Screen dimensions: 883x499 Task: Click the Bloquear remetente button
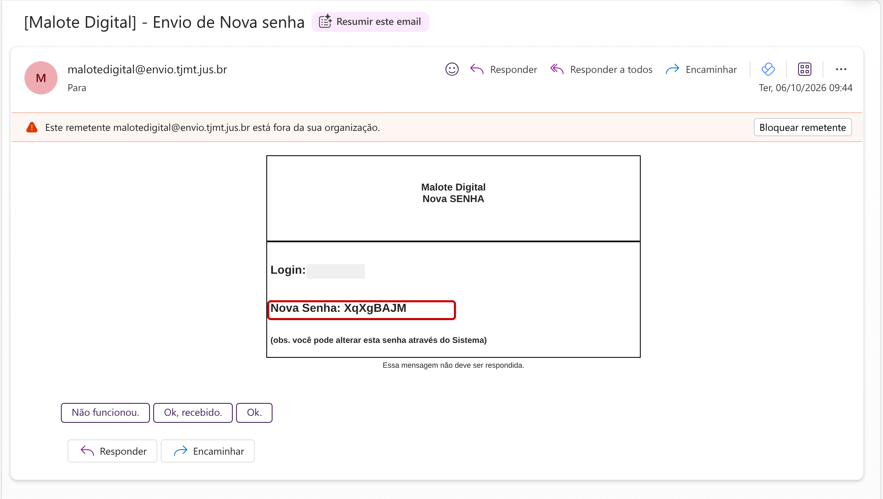pyautogui.click(x=803, y=127)
